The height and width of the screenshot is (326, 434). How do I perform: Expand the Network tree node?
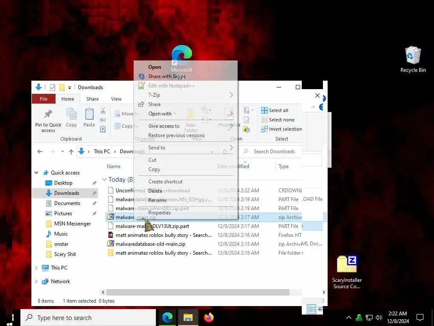[36, 281]
